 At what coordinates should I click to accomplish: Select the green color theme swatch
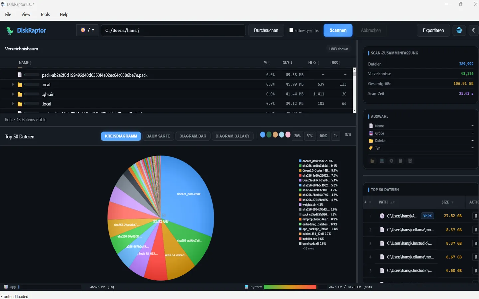coord(269,135)
